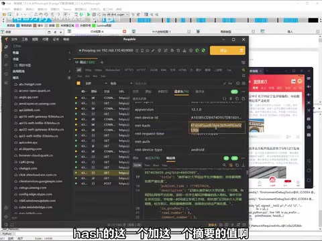
Task: Select the rmt-device-type header row
Action: pos(189,150)
